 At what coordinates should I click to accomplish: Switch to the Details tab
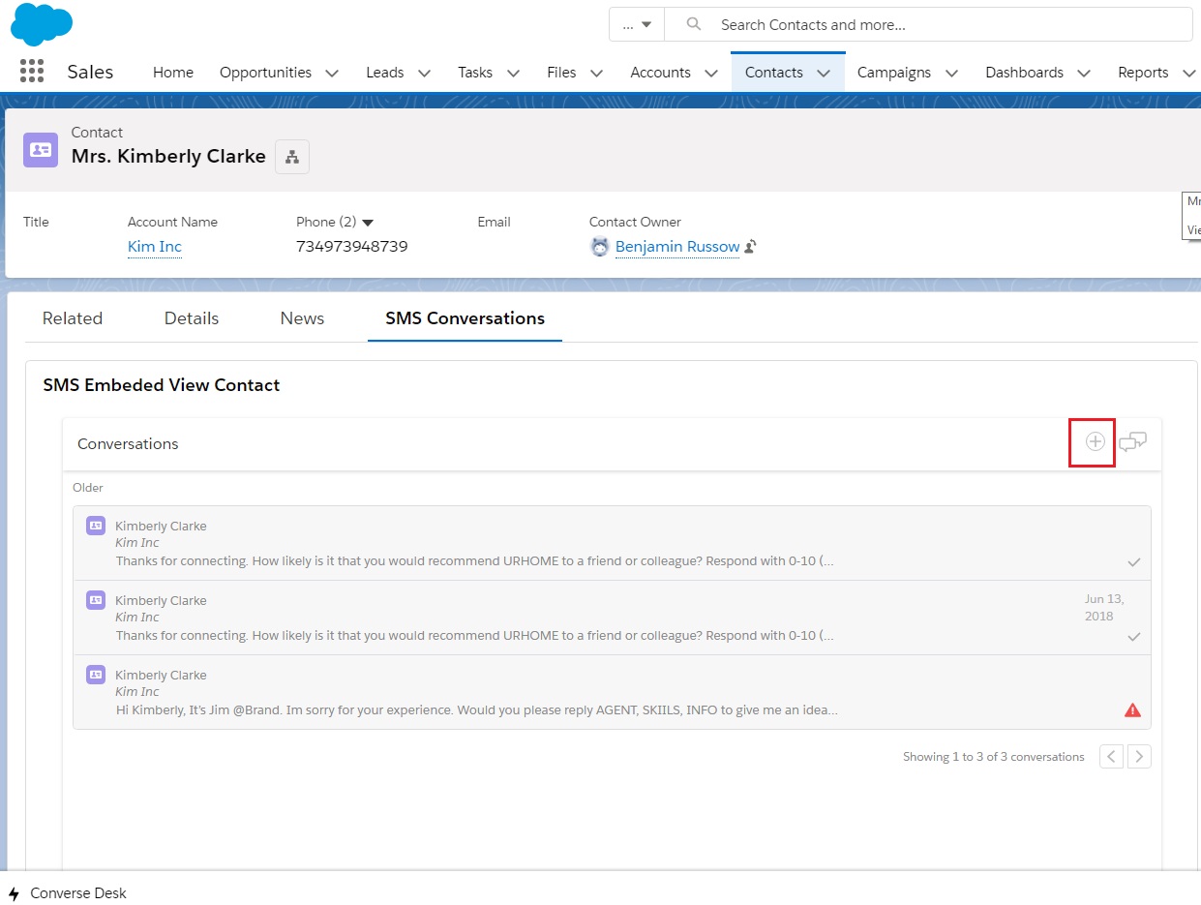[x=192, y=318]
